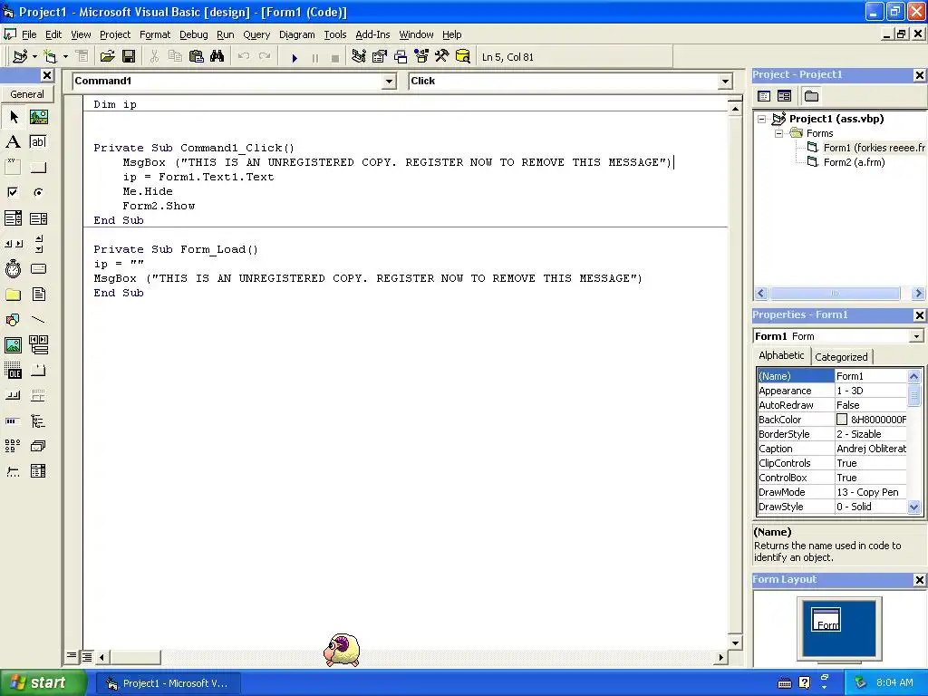Select Form2 (a.frm) in project tree
Image resolution: width=928 pixels, height=696 pixels.
[x=854, y=162]
